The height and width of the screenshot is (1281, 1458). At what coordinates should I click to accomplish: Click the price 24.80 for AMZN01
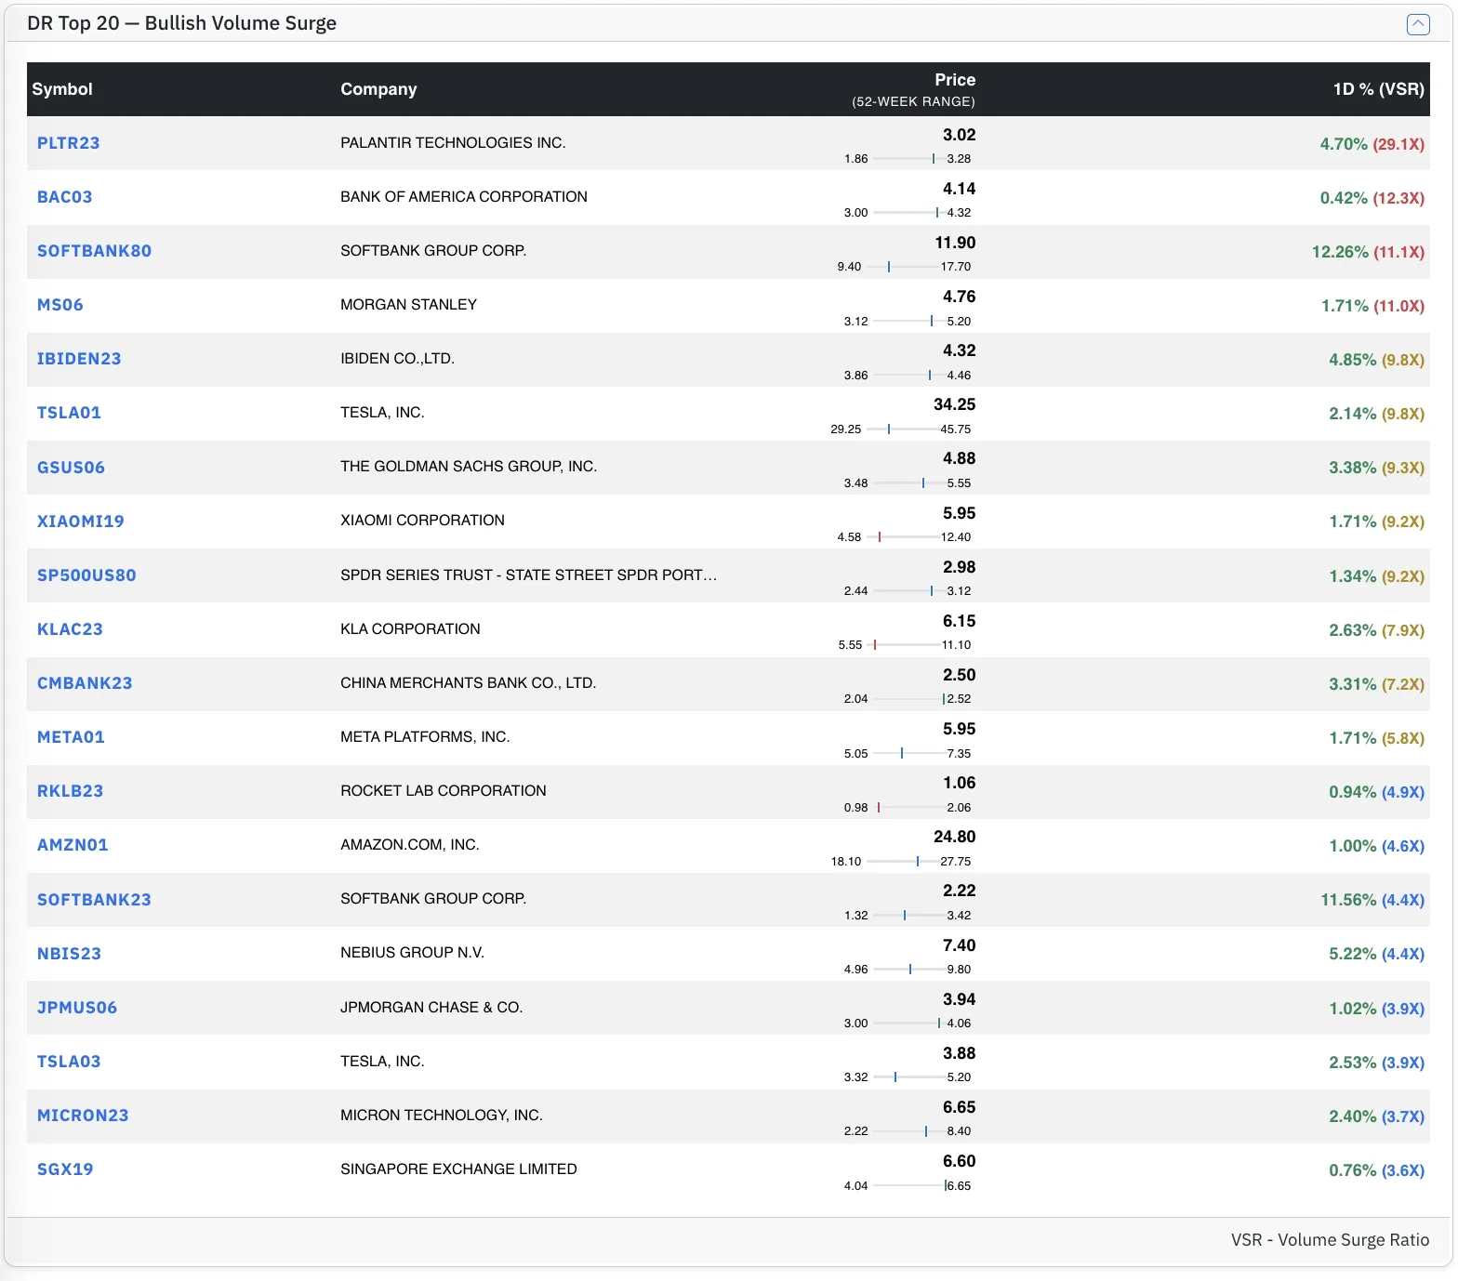pos(955,837)
